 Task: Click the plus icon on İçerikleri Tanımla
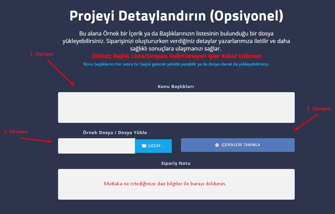tap(217, 145)
